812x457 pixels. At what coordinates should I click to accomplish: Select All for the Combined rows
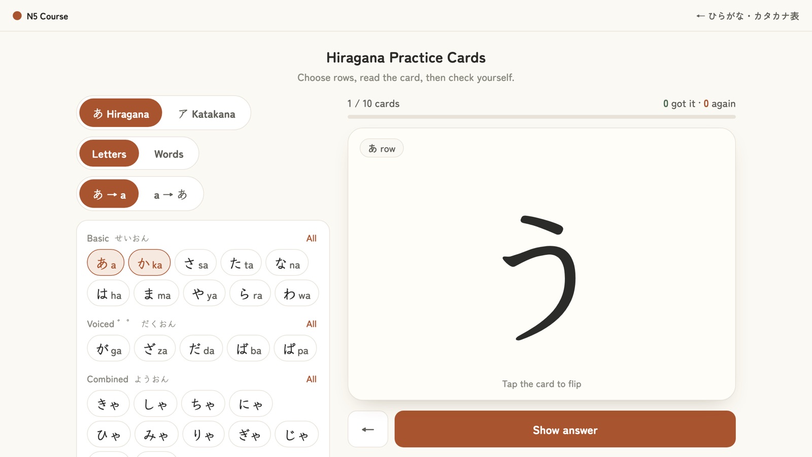pyautogui.click(x=311, y=379)
